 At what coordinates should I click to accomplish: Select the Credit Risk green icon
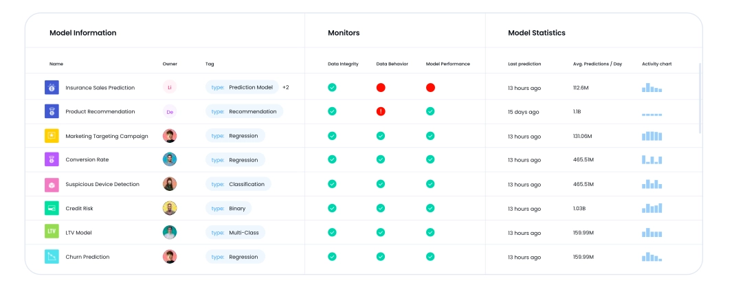click(x=52, y=208)
